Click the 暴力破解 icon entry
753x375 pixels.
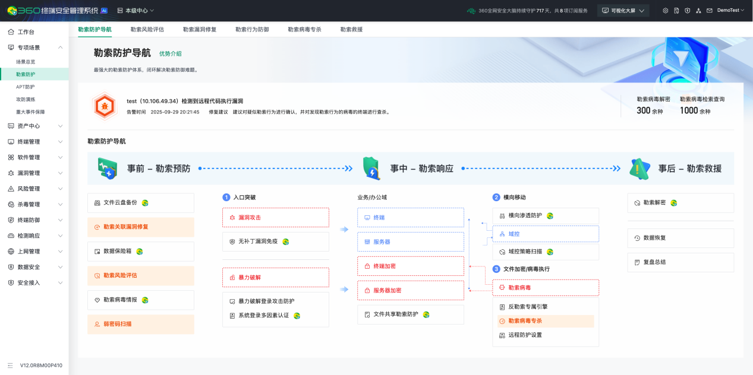[x=275, y=277]
